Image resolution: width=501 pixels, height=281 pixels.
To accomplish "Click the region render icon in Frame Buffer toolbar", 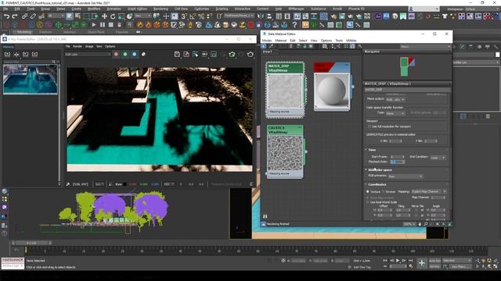I will click(214, 55).
